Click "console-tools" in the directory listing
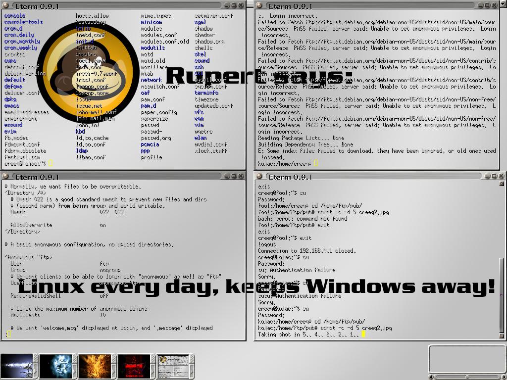The height and width of the screenshot is (380, 507). point(24,22)
